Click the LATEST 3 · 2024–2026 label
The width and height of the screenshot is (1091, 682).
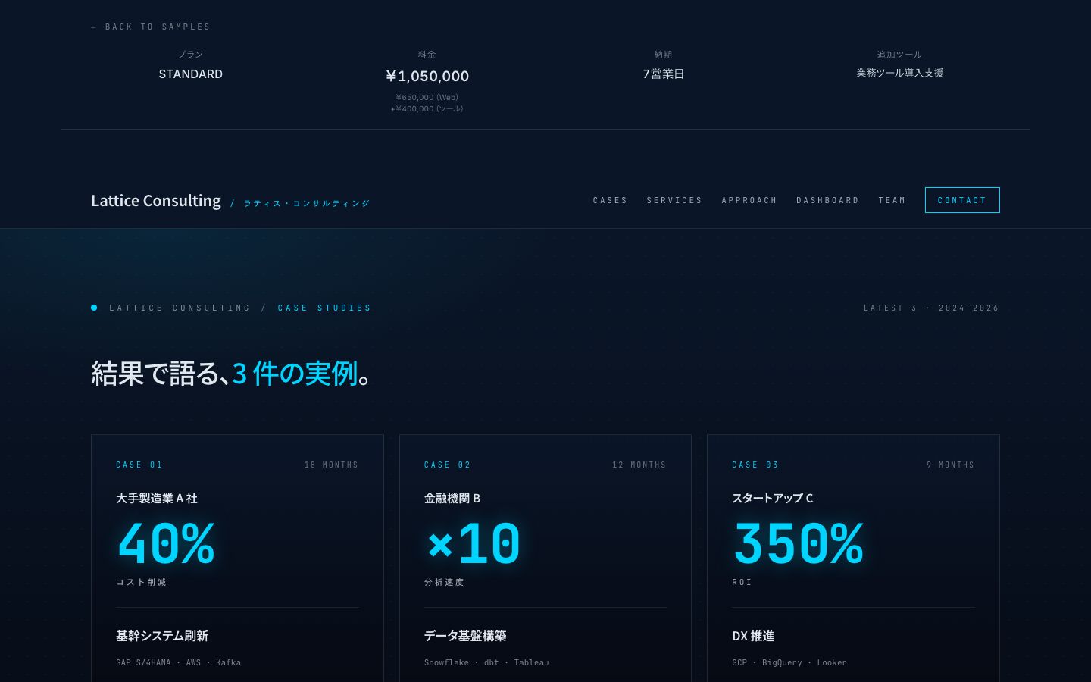(931, 308)
